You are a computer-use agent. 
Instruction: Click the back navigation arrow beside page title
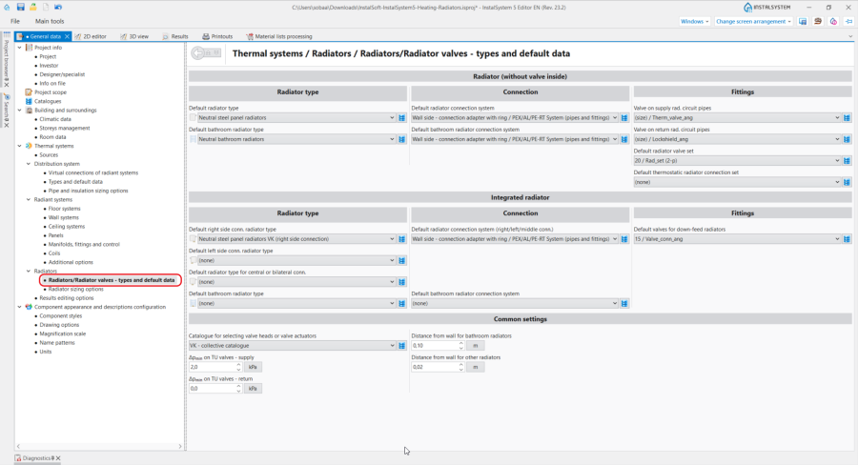198,53
